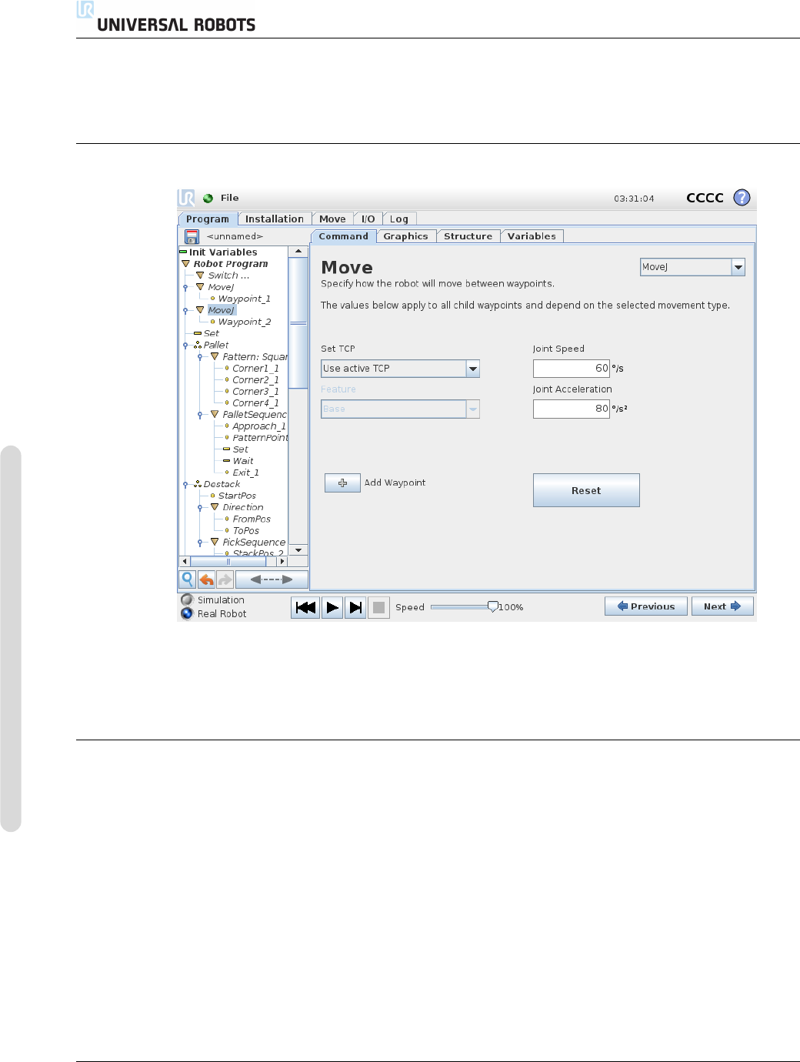Screen dimensions: 800x1062
Task: Open the I/O tab
Action: 368,219
